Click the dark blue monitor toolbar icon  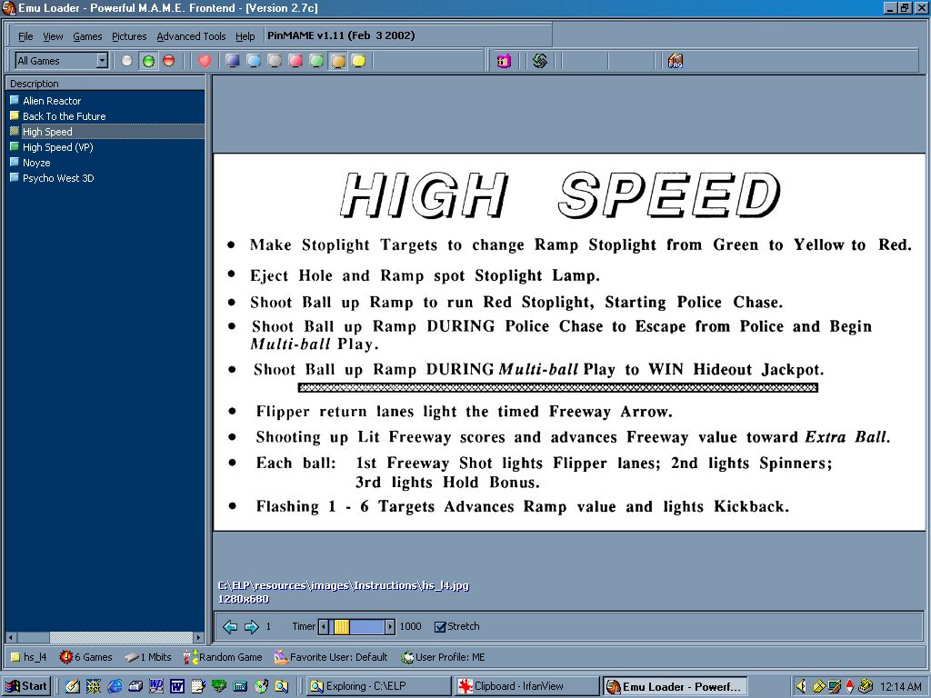pyautogui.click(x=233, y=61)
